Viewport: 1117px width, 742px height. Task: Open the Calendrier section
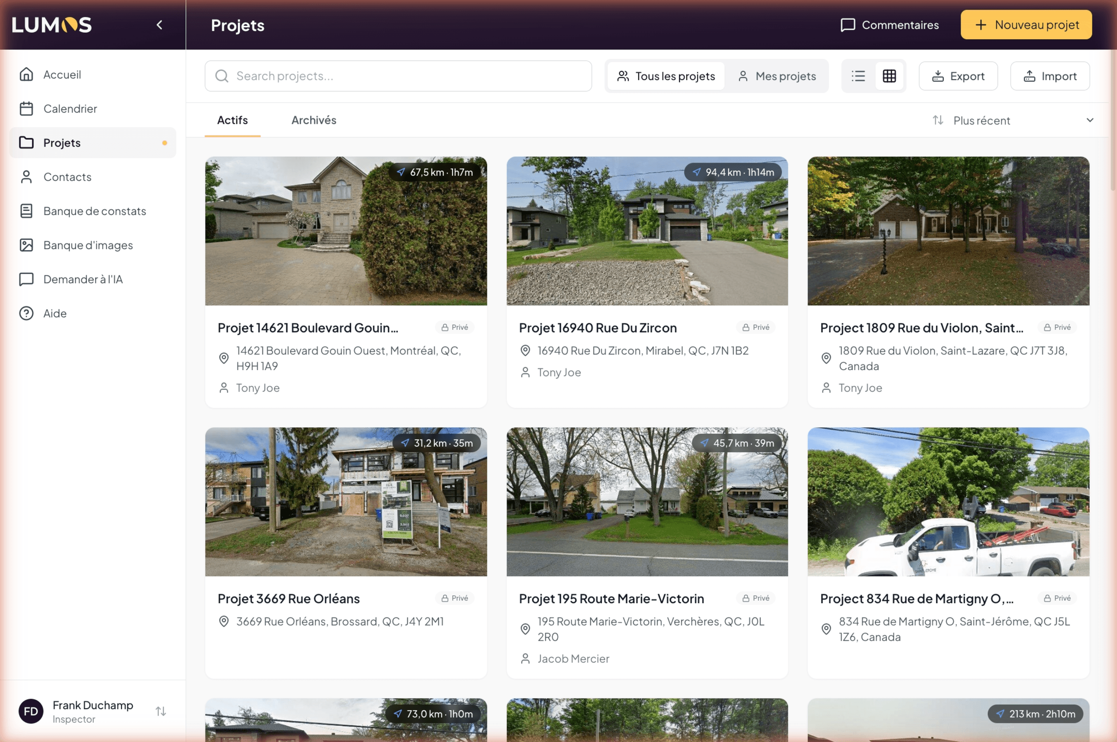[93, 109]
